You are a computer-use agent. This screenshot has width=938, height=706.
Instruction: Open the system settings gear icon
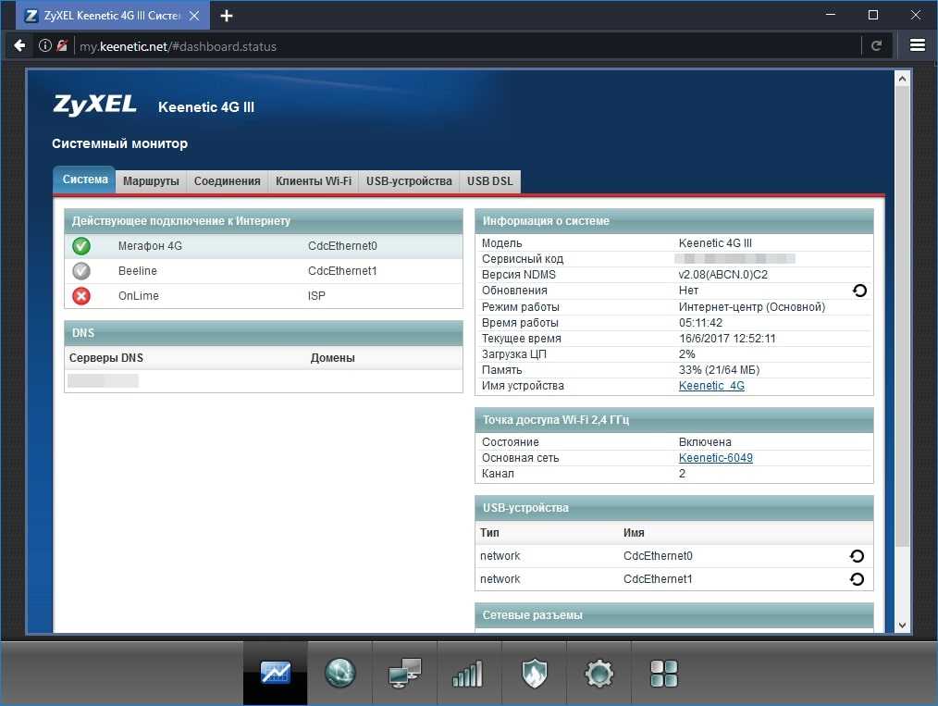point(599,674)
